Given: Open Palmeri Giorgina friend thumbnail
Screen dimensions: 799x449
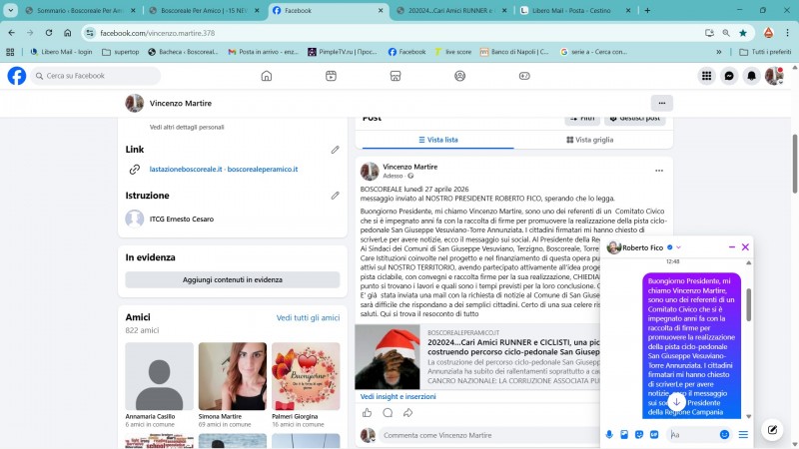Looking at the screenshot, I should (306, 376).
